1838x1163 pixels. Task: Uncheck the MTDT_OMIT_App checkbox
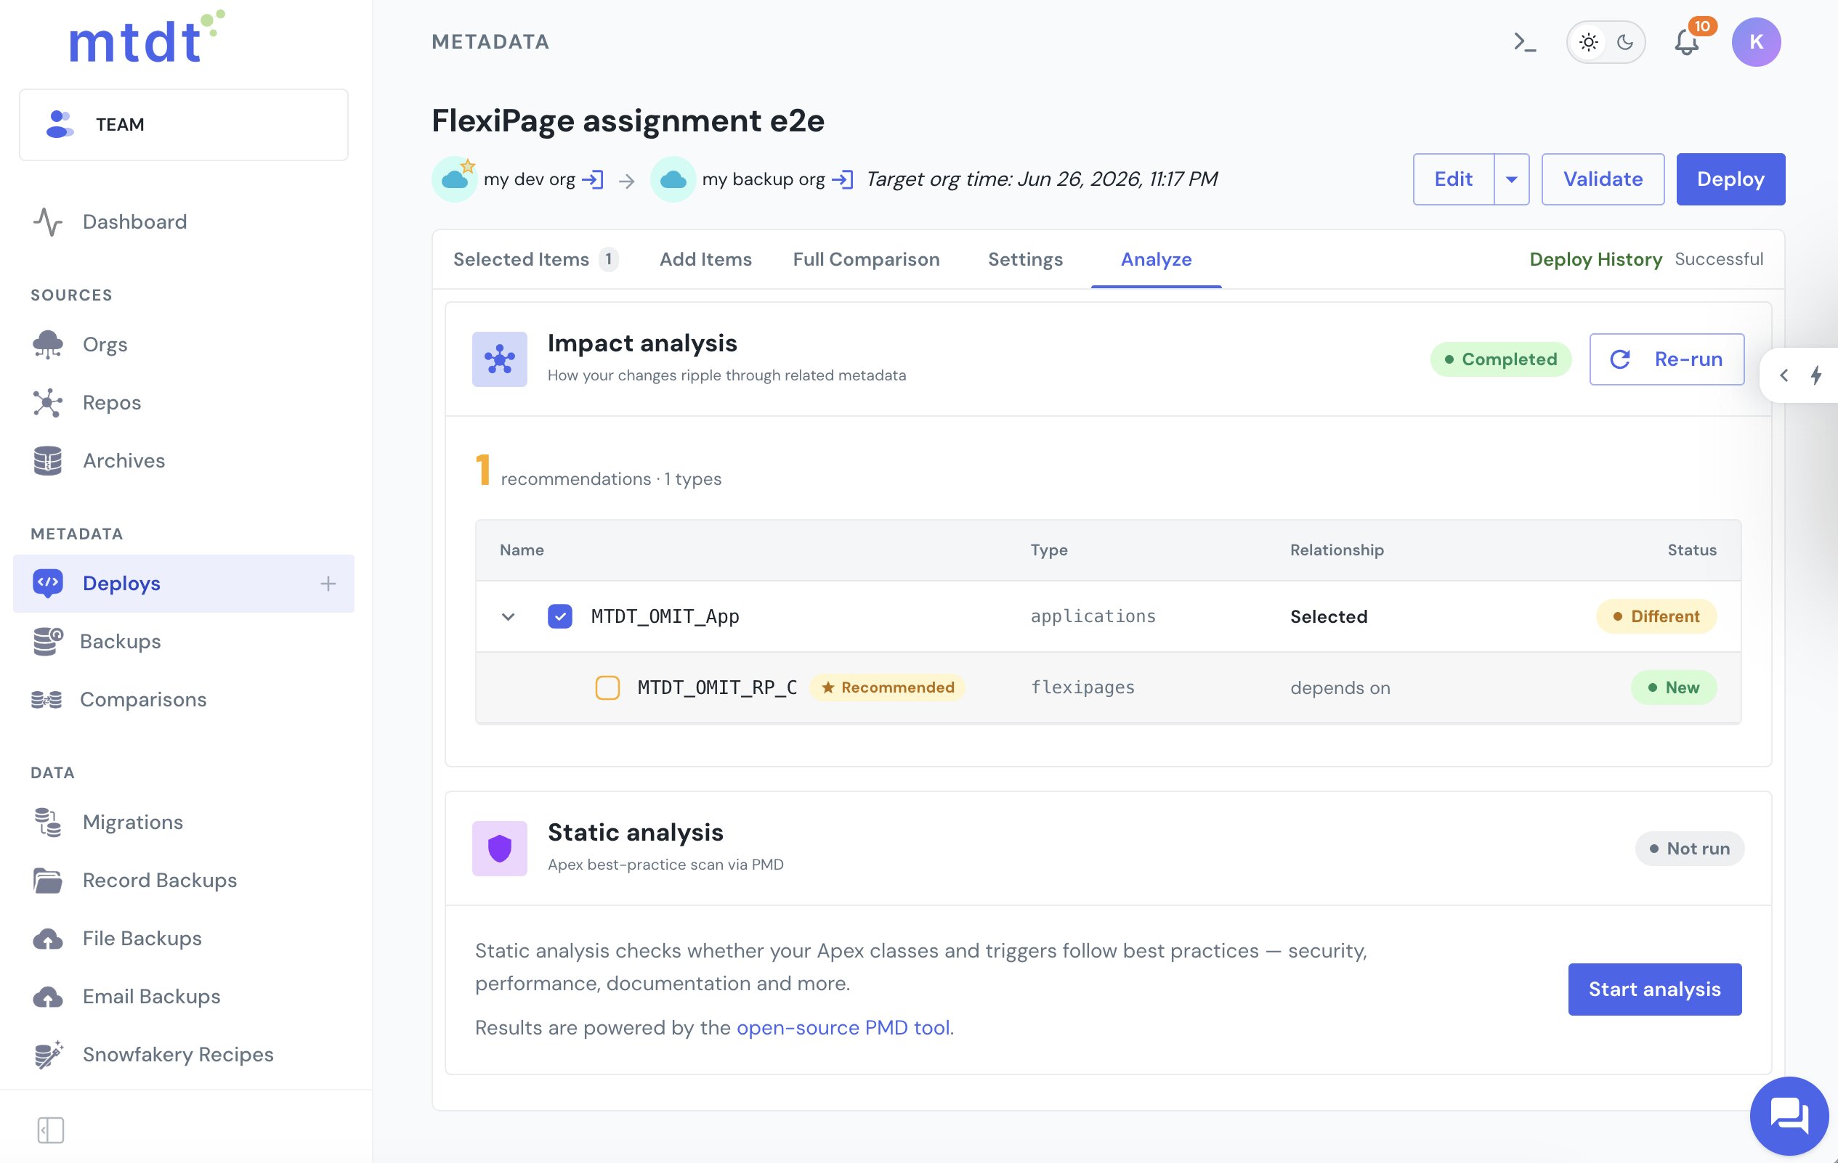(560, 616)
